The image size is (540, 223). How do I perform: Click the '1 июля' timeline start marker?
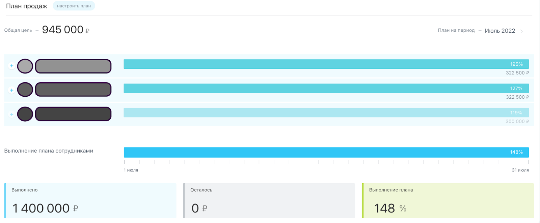tap(131, 170)
